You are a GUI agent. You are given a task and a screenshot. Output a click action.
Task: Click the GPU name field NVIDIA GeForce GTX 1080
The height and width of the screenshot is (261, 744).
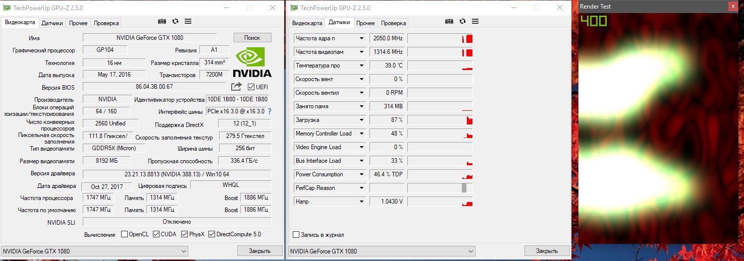(x=149, y=38)
